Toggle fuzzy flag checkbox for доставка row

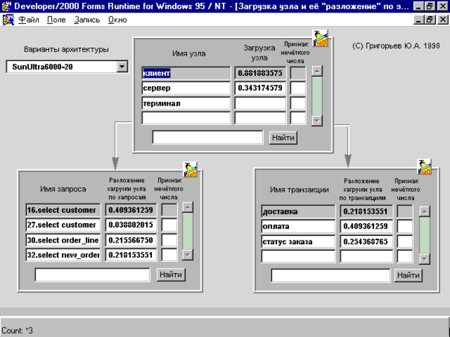pos(405,211)
